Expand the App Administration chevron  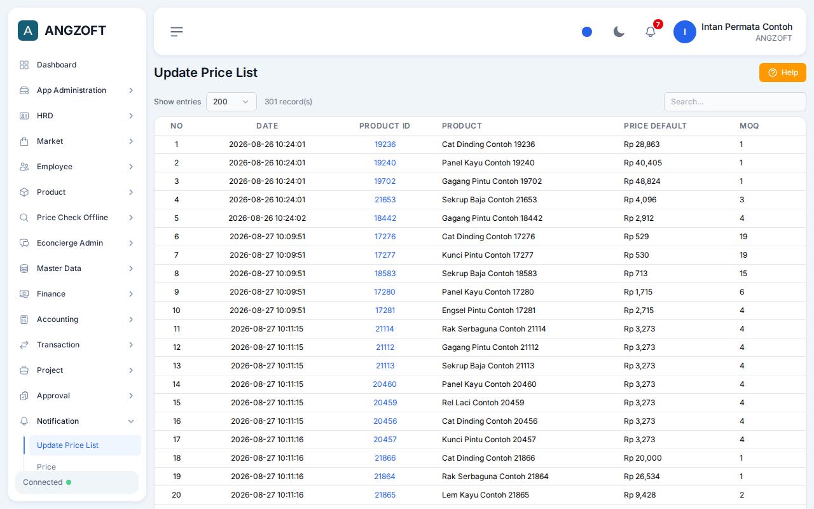131,90
